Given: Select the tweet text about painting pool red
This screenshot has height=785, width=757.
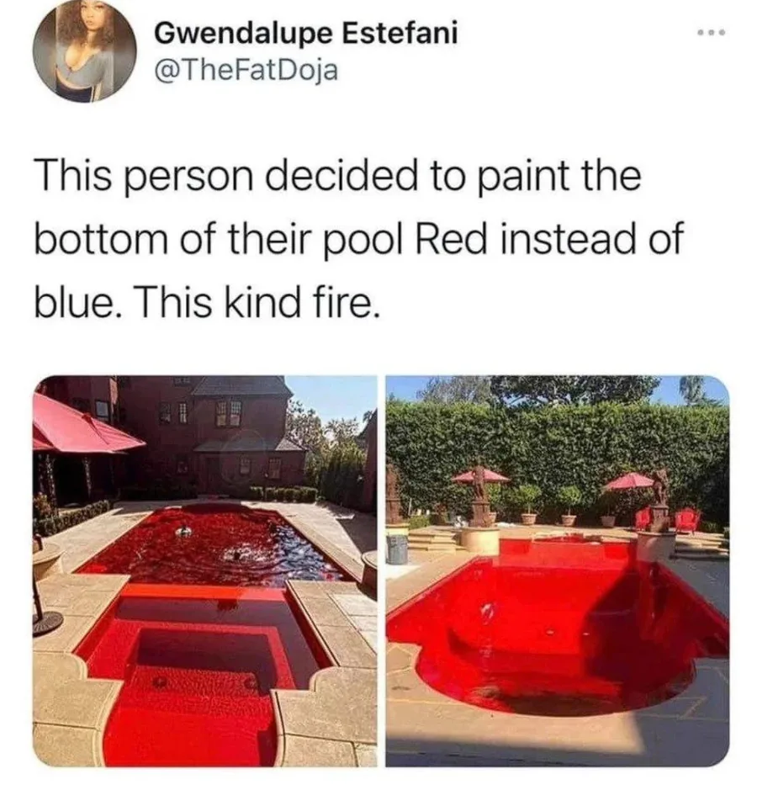Looking at the screenshot, I should [x=358, y=241].
